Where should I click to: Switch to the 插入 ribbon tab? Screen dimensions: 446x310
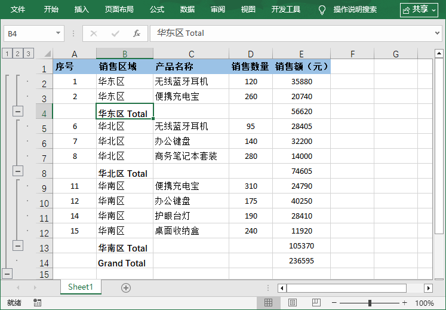(x=82, y=10)
